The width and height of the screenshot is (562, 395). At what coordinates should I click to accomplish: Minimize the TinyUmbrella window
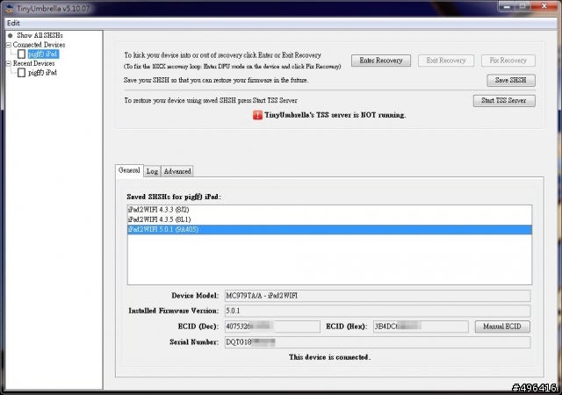pyautogui.click(x=507, y=6)
